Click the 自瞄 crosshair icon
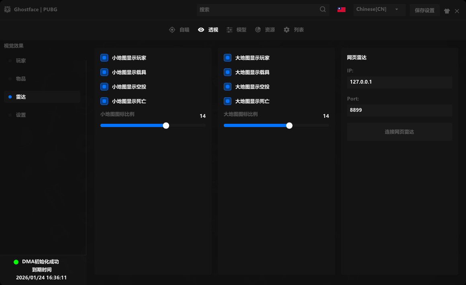The height and width of the screenshot is (285, 466). click(x=172, y=30)
